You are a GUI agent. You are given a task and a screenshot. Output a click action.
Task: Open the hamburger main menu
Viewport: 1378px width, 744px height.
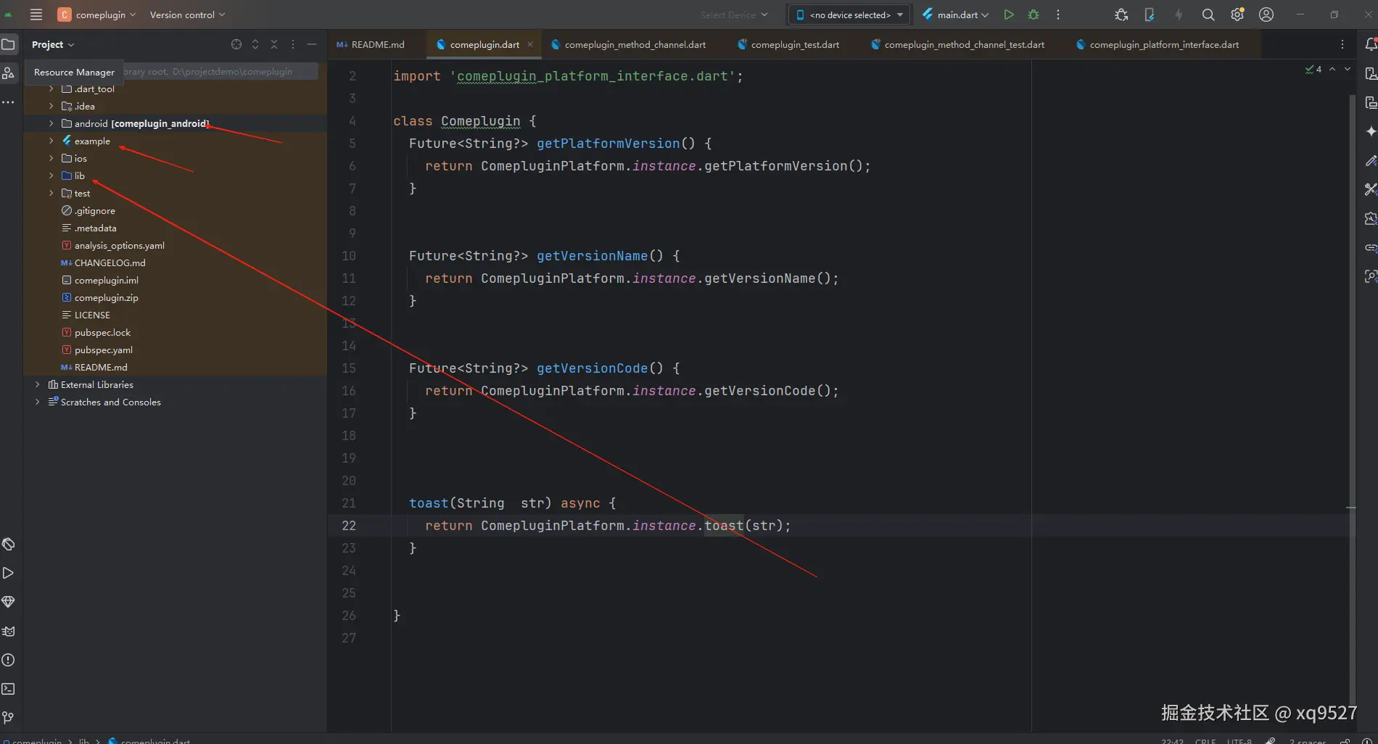click(x=36, y=15)
